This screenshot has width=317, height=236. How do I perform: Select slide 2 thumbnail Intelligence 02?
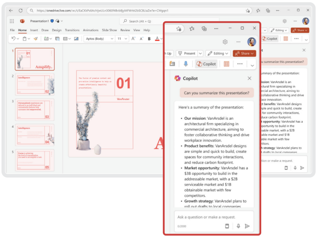[35, 85]
